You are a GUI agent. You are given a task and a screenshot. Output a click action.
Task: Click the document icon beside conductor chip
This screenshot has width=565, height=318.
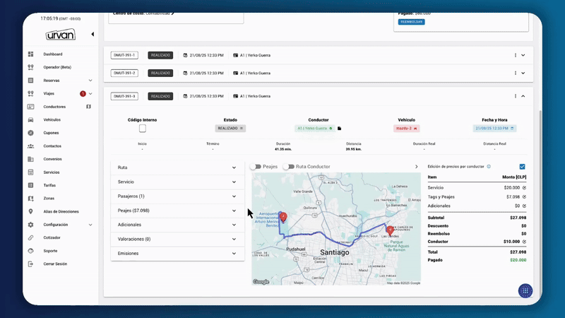(339, 129)
